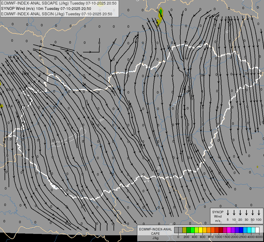
Task: Select the 20 m/s wind arrow symbol
Action: click(x=240, y=213)
